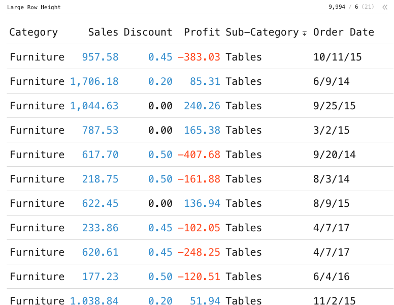Sort by Discount column header

pos(148,32)
